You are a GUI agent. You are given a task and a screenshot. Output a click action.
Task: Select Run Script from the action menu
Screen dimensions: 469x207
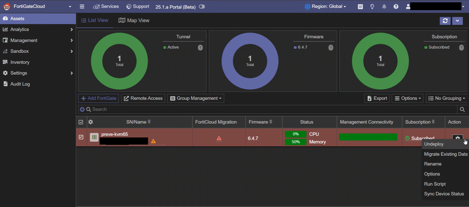tap(445, 184)
